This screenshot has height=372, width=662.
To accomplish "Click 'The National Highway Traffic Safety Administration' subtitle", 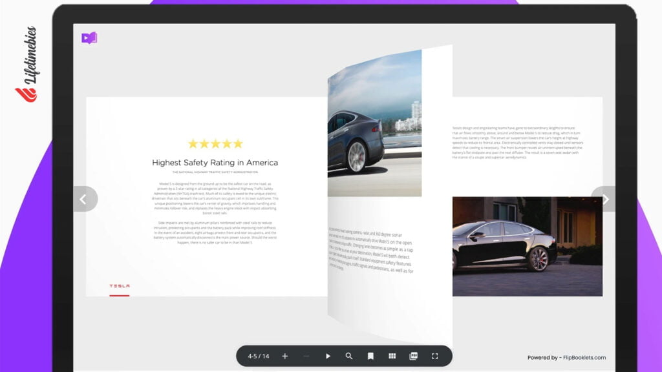I will pyautogui.click(x=215, y=172).
